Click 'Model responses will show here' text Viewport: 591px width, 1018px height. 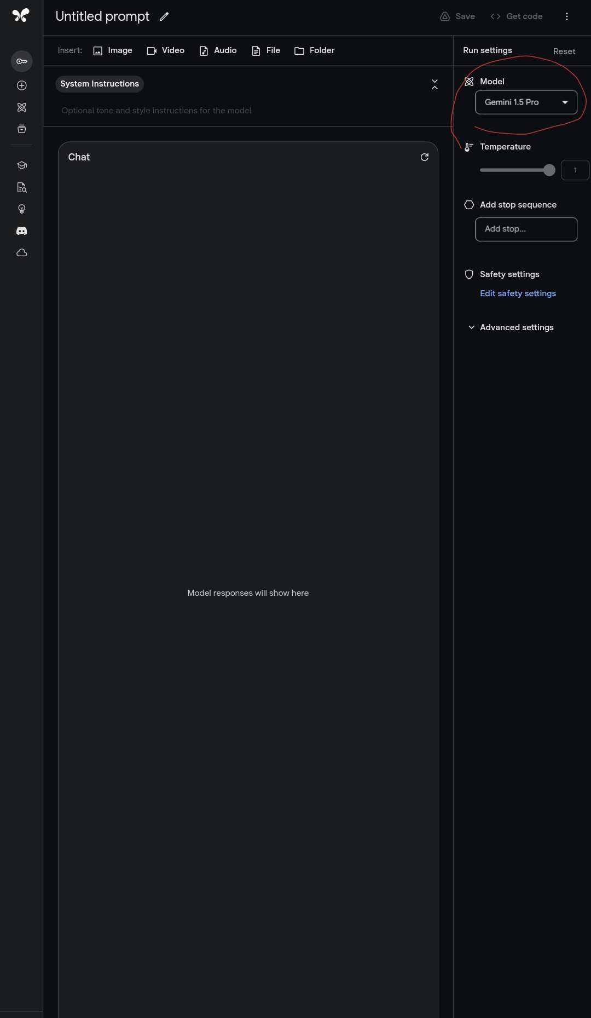point(248,593)
